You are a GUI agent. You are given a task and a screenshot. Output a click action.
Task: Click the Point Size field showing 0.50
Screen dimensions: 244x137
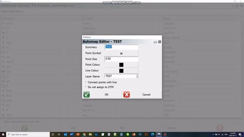(121, 59)
